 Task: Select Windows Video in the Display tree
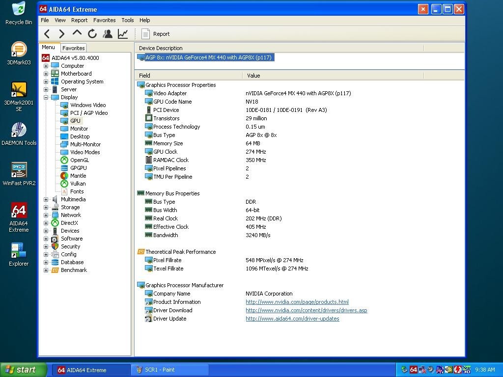coord(88,105)
